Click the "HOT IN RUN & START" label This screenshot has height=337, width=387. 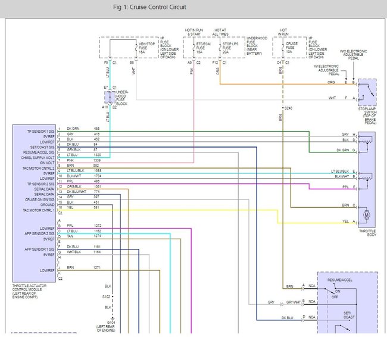[x=194, y=32]
